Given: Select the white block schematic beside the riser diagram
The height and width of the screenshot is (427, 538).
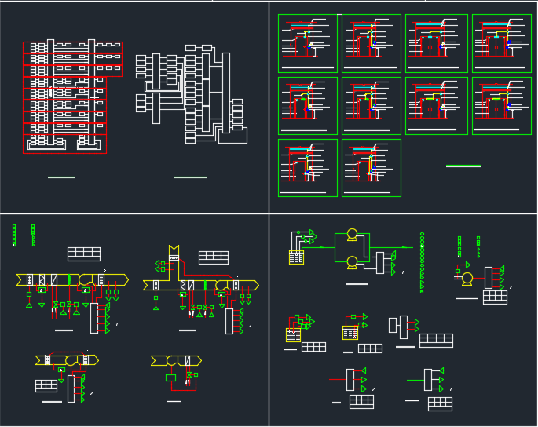Looking at the screenshot, I should [x=192, y=94].
